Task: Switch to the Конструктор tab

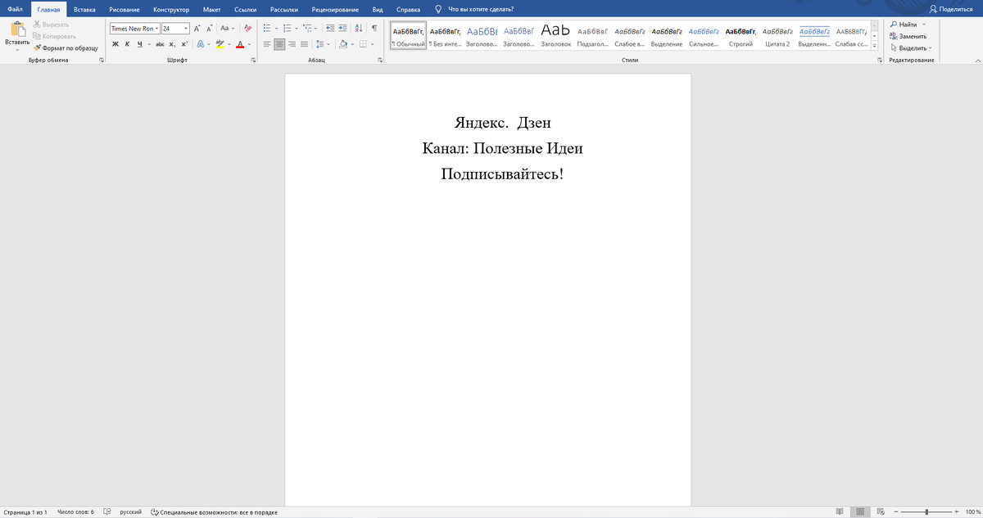Action: (171, 8)
